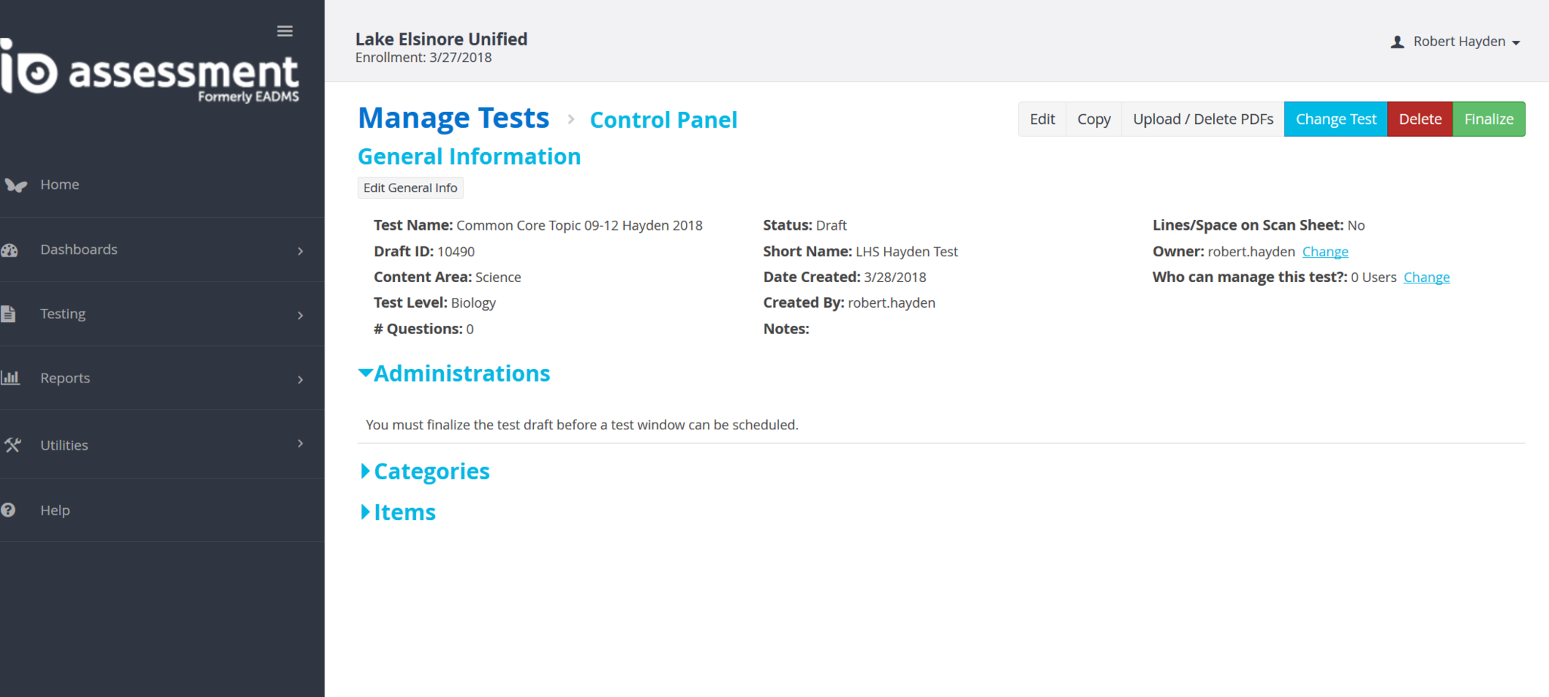Viewport: 1549px width, 697px height.
Task: Click the Help question mark icon
Action: [x=8, y=510]
